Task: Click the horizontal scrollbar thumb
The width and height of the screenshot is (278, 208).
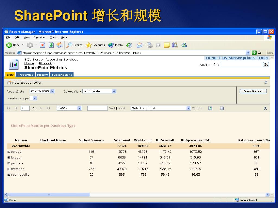Action: tap(49, 194)
